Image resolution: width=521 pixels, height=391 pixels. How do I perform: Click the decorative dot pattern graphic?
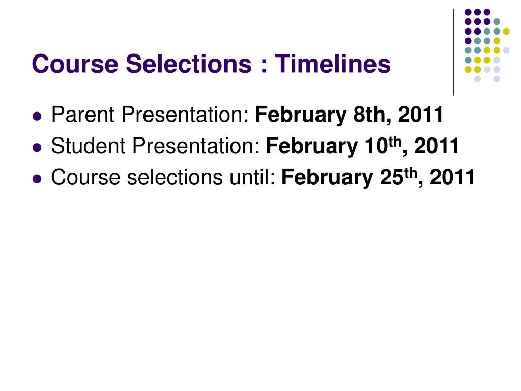487,45
